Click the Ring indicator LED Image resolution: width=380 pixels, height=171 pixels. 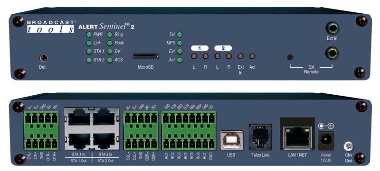[x=110, y=35]
